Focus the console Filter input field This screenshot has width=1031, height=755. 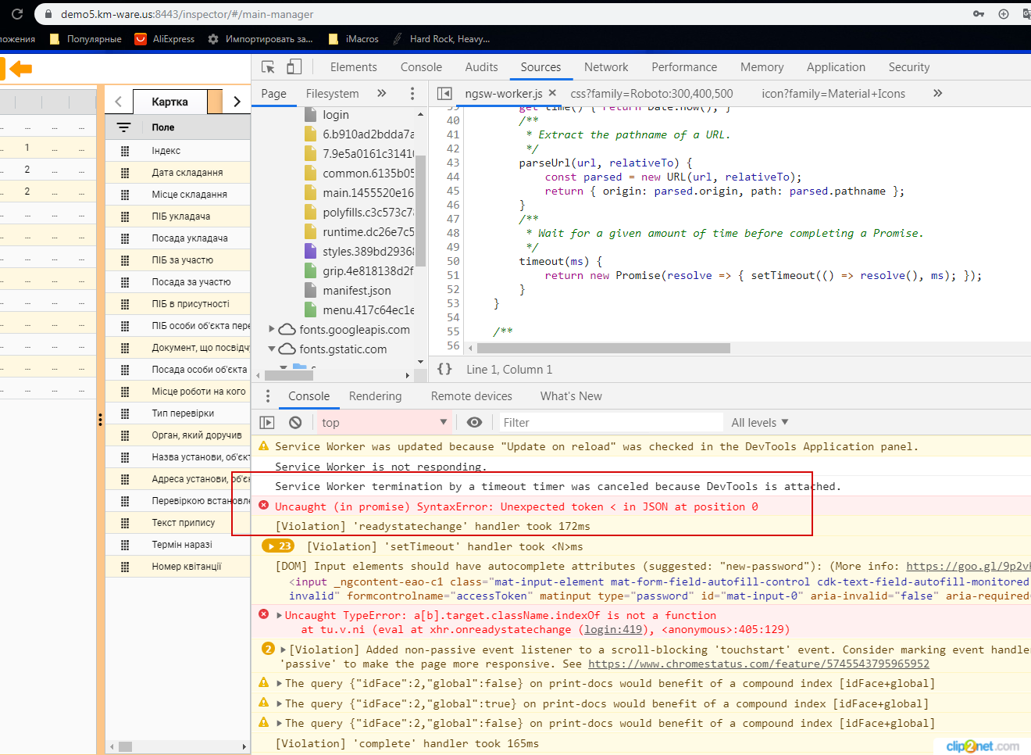click(x=611, y=422)
